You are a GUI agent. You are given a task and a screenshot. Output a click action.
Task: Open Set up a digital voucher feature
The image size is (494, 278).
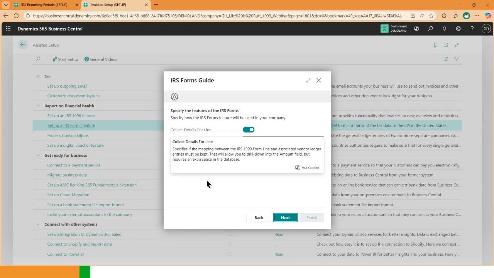(75, 145)
